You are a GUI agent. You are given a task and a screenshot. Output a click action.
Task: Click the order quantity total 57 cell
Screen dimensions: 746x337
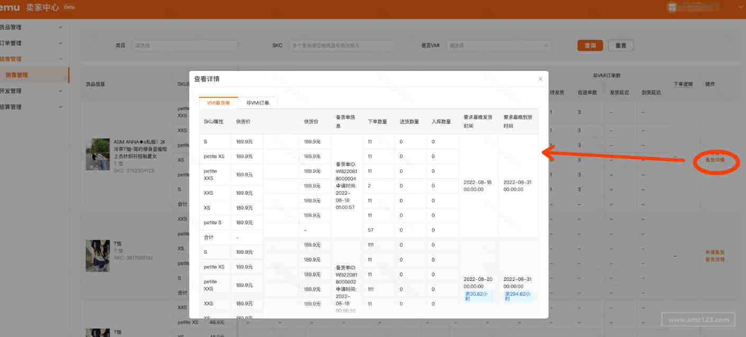(370, 230)
